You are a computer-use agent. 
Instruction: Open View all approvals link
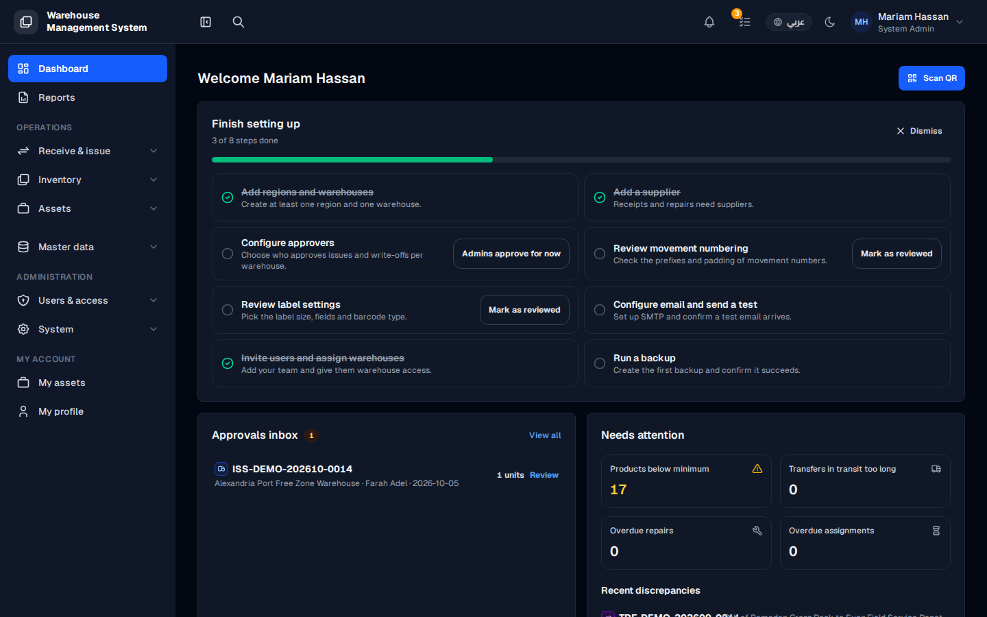coord(545,435)
